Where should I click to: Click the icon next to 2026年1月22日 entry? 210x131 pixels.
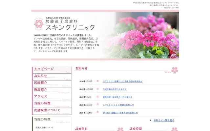pos(98,81)
